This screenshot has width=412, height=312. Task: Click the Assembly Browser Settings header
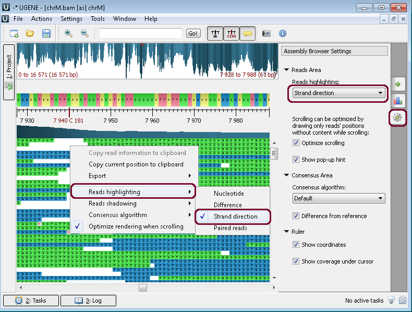coord(334,51)
